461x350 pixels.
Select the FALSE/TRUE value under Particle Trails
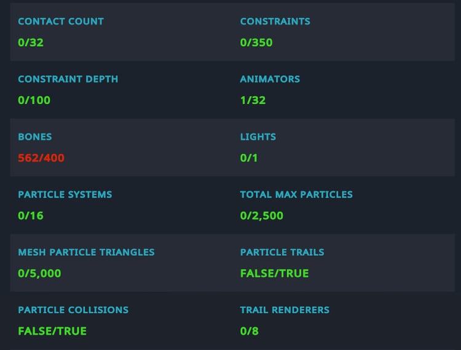coord(274,273)
